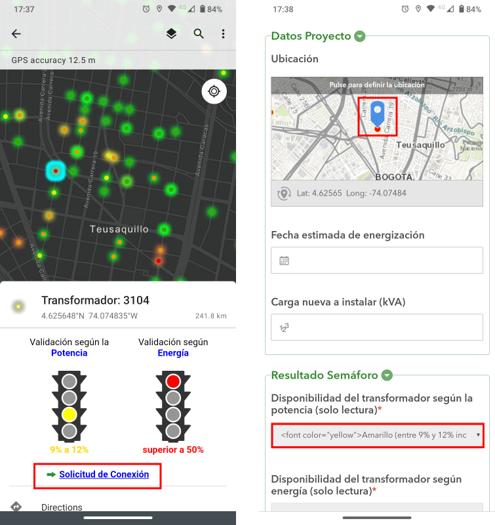495x525 pixels.
Task: Click the blue 'Potencia' heading
Action: tap(69, 353)
